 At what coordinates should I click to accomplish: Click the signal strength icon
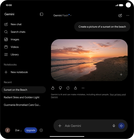click(x=117, y=5)
